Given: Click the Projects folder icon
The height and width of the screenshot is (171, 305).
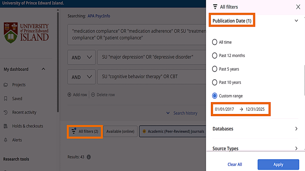Looking at the screenshot, I should tap(6, 85).
